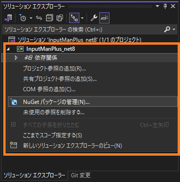180x182 pixels.
Task: Expand the 依存関係 node
Action: pyautogui.click(x=16, y=58)
